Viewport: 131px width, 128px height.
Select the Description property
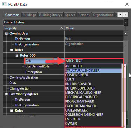tap(34, 72)
